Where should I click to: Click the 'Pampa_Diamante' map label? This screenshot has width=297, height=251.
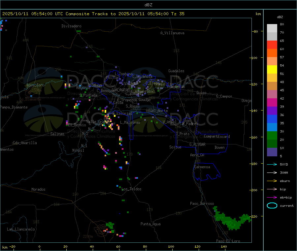pyautogui.click(x=14, y=107)
